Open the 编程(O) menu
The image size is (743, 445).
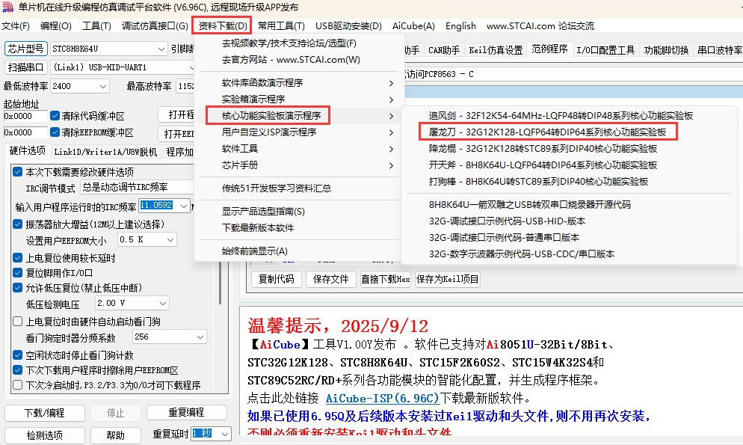55,26
